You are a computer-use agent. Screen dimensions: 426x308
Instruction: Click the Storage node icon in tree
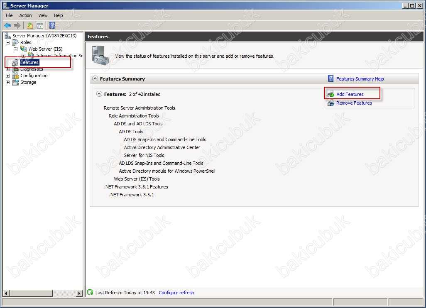click(x=15, y=82)
